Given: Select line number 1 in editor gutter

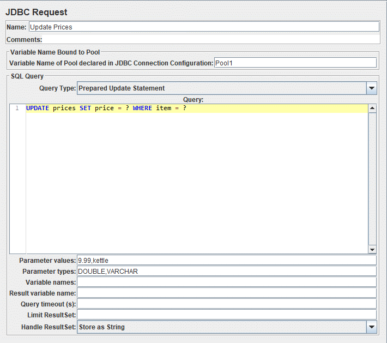Looking at the screenshot, I should click(x=17, y=109).
